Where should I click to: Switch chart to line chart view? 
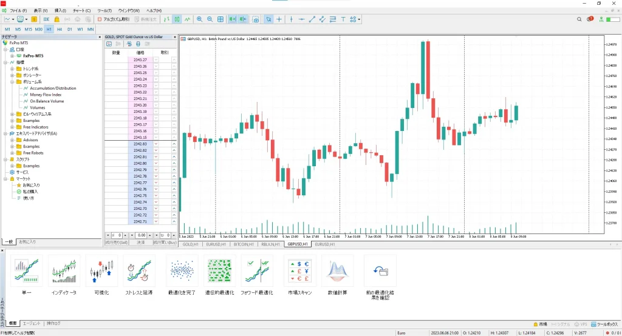coord(187,19)
